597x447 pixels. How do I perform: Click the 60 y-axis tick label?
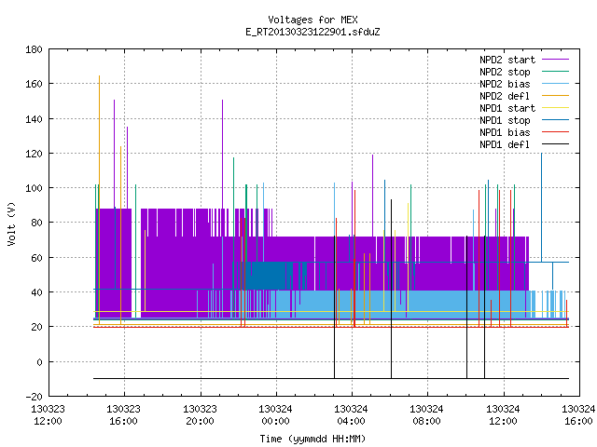click(36, 258)
